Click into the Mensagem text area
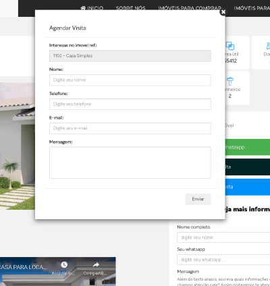The width and height of the screenshot is (270, 286). (130, 163)
